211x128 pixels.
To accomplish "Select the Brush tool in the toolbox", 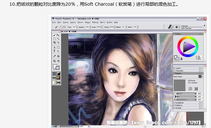I will click(54, 35).
